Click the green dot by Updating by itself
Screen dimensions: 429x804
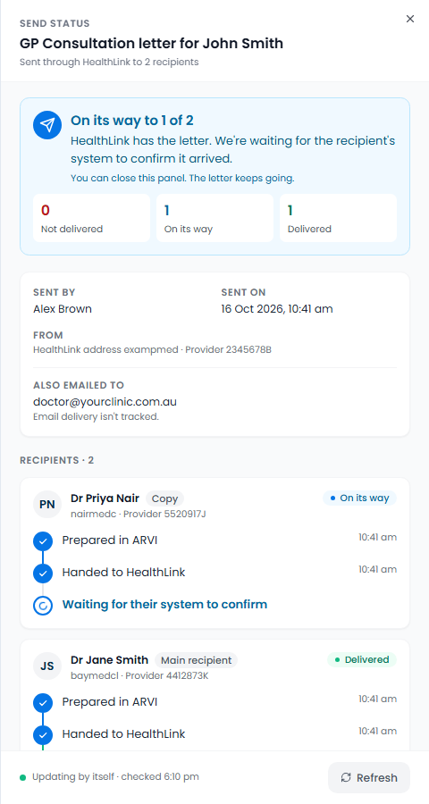pos(22,777)
